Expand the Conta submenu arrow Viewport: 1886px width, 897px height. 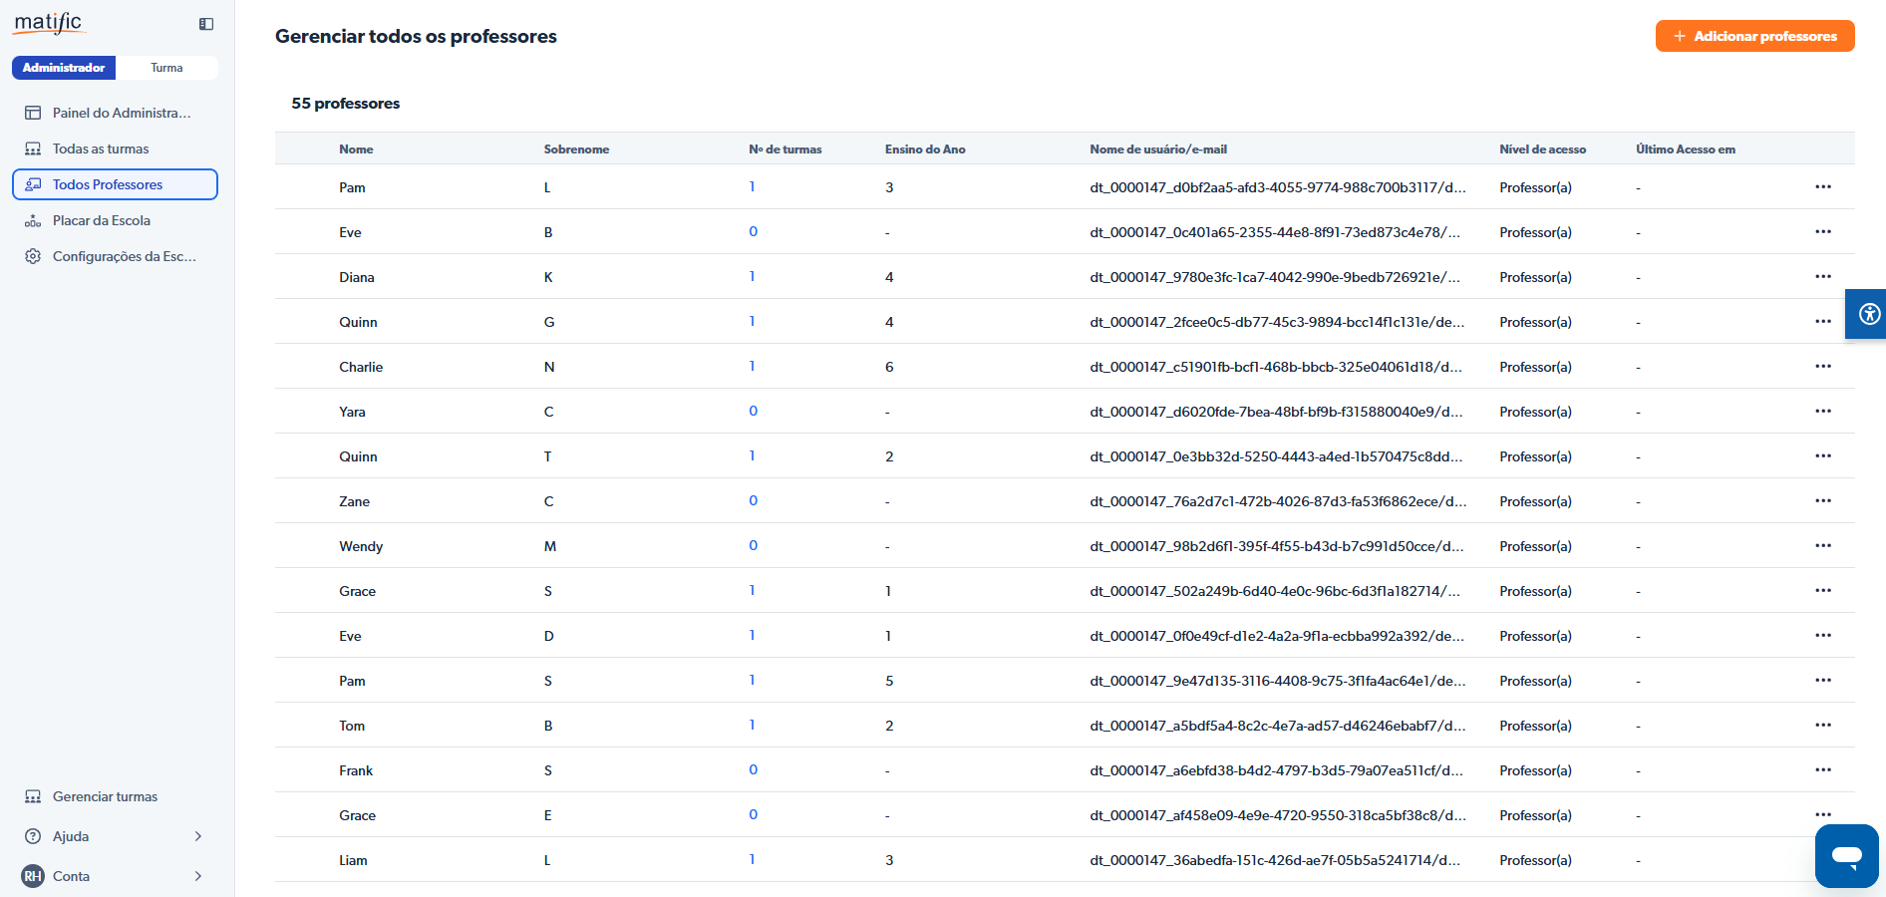[x=198, y=876]
